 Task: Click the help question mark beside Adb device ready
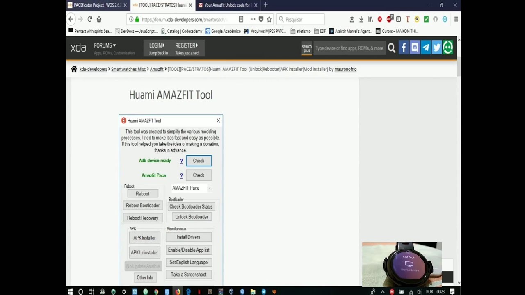(x=181, y=161)
